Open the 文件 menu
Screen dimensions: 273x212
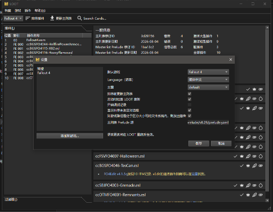point(8,10)
